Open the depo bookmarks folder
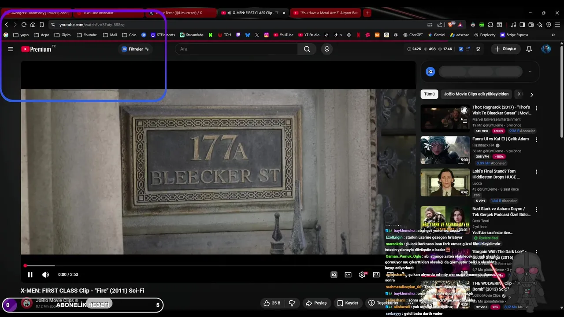This screenshot has height=317, width=564. coord(41,35)
